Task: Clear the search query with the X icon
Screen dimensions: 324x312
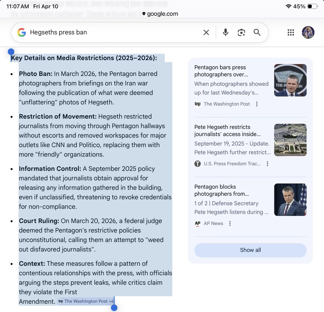Action: pos(206,33)
